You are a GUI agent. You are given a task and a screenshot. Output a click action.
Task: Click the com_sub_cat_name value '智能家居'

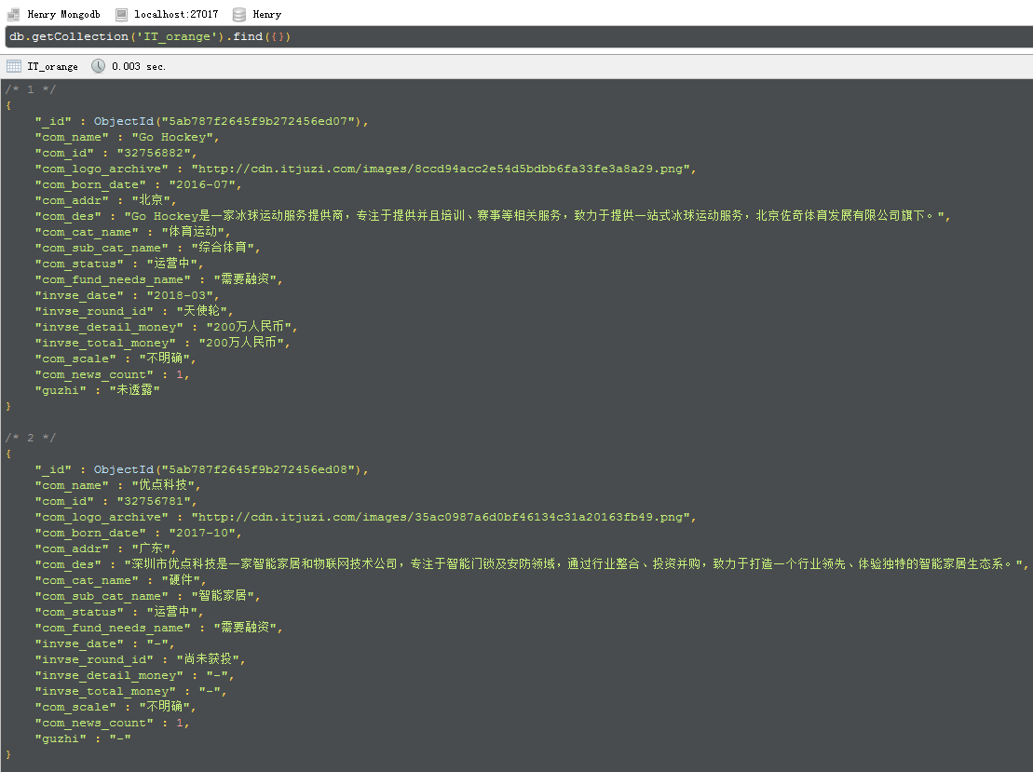[223, 596]
